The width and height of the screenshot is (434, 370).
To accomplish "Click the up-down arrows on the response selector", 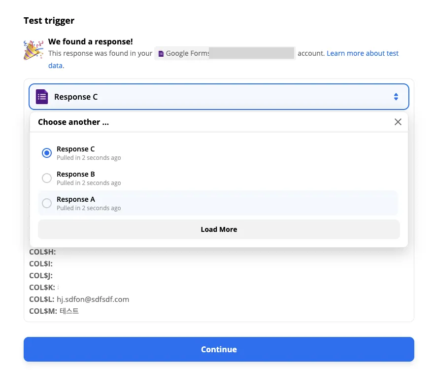I will tap(396, 97).
